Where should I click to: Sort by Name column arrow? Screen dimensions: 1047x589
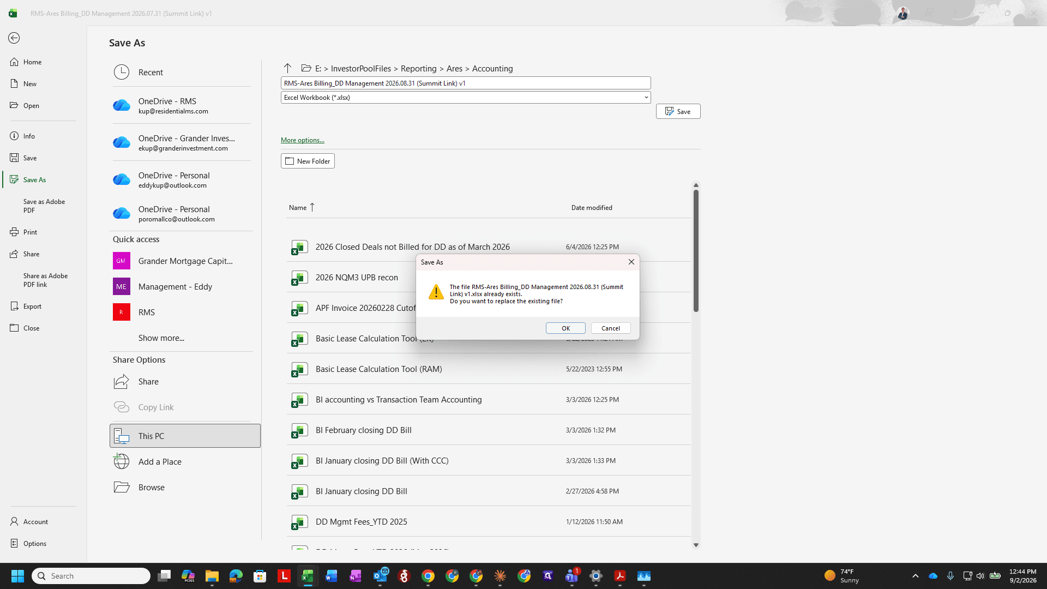tap(312, 207)
